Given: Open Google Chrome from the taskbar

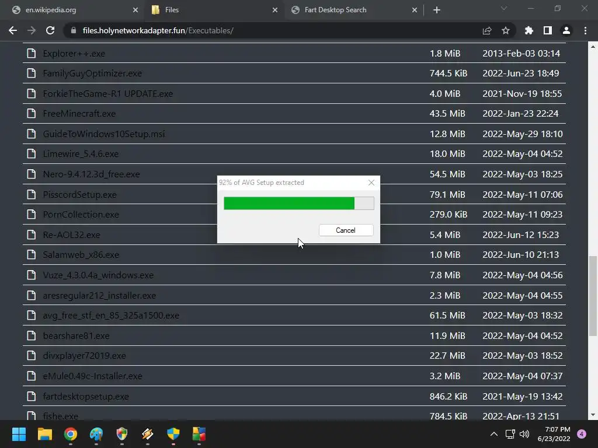Looking at the screenshot, I should tap(71, 434).
